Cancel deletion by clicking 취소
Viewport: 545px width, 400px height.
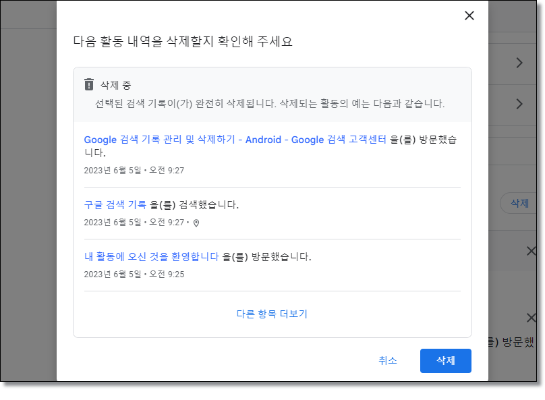pos(388,361)
